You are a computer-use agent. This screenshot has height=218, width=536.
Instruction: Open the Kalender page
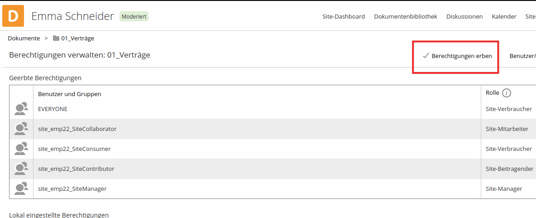[504, 17]
